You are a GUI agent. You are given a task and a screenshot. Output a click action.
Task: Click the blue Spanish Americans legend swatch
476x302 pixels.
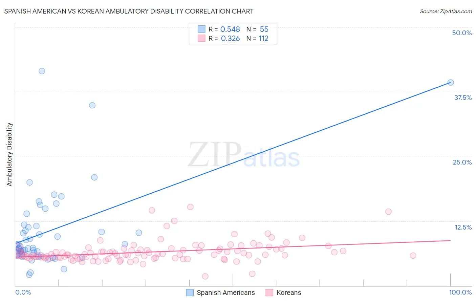[190, 293]
